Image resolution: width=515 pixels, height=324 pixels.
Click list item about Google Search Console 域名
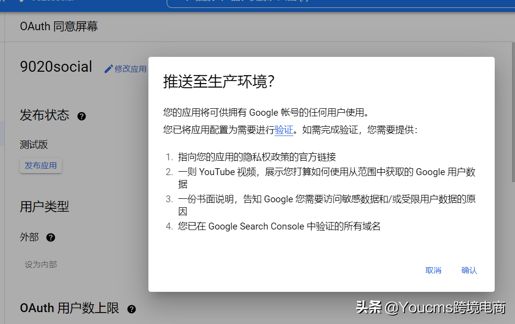[279, 226]
